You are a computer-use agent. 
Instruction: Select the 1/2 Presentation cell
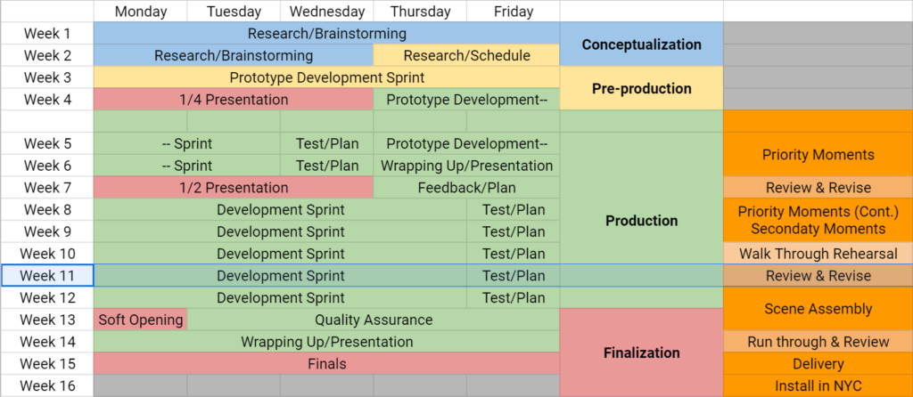tap(234, 188)
